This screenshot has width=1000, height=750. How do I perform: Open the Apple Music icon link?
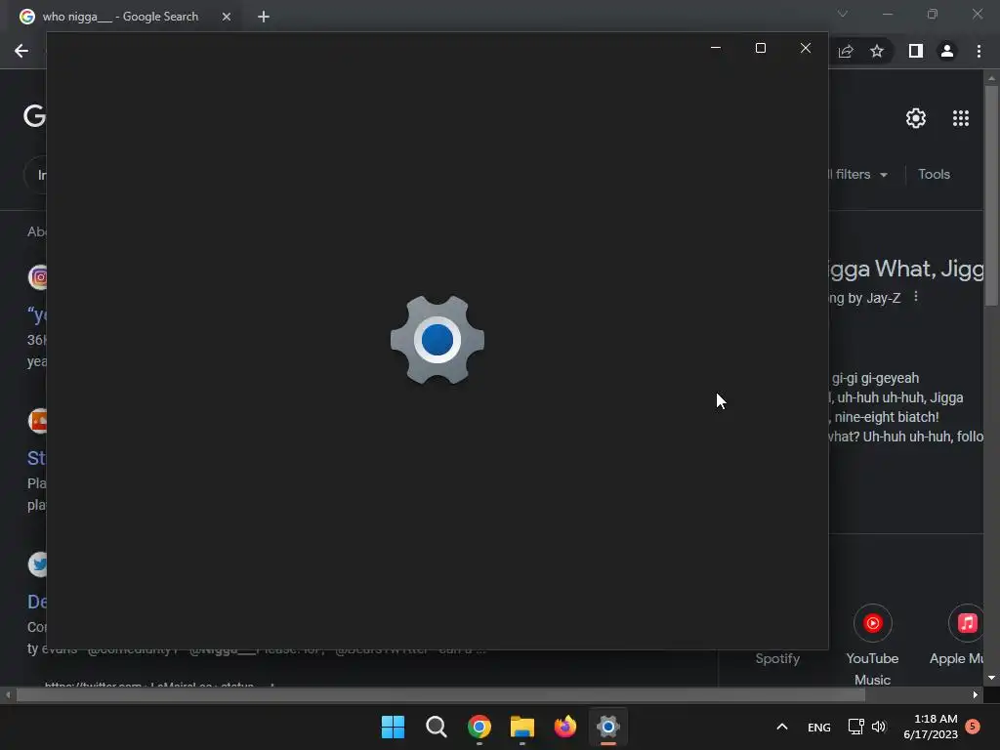pyautogui.click(x=967, y=623)
